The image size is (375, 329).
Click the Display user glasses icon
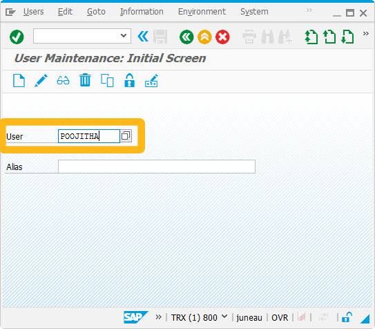coord(63,80)
